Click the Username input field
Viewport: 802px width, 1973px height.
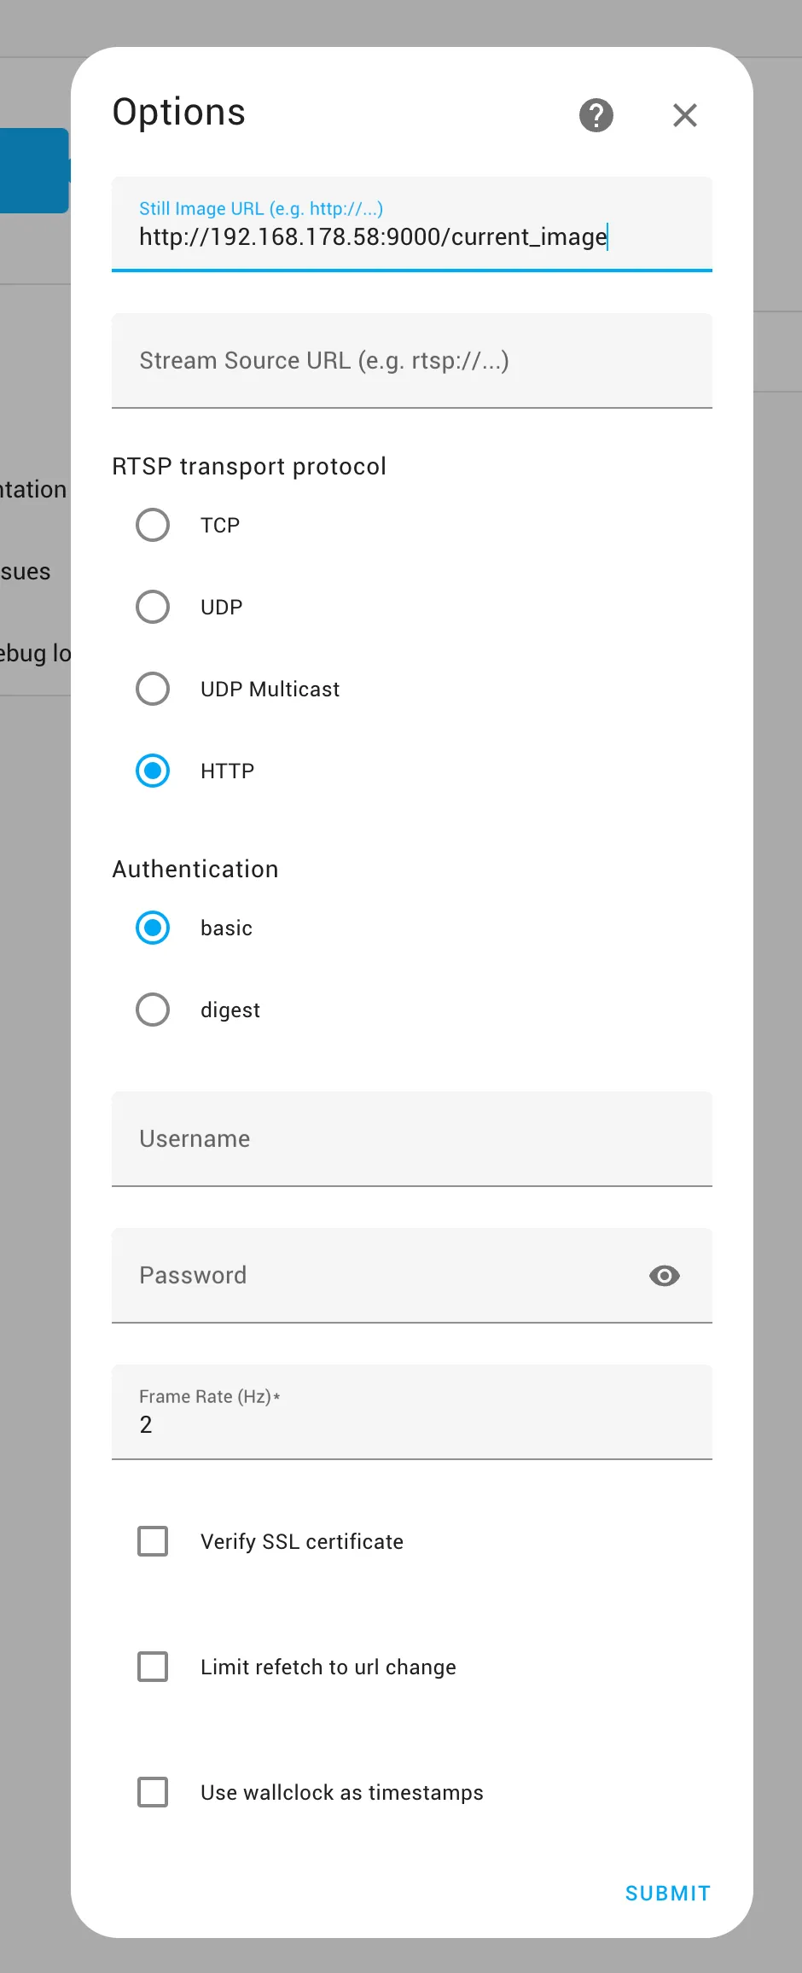point(412,1139)
